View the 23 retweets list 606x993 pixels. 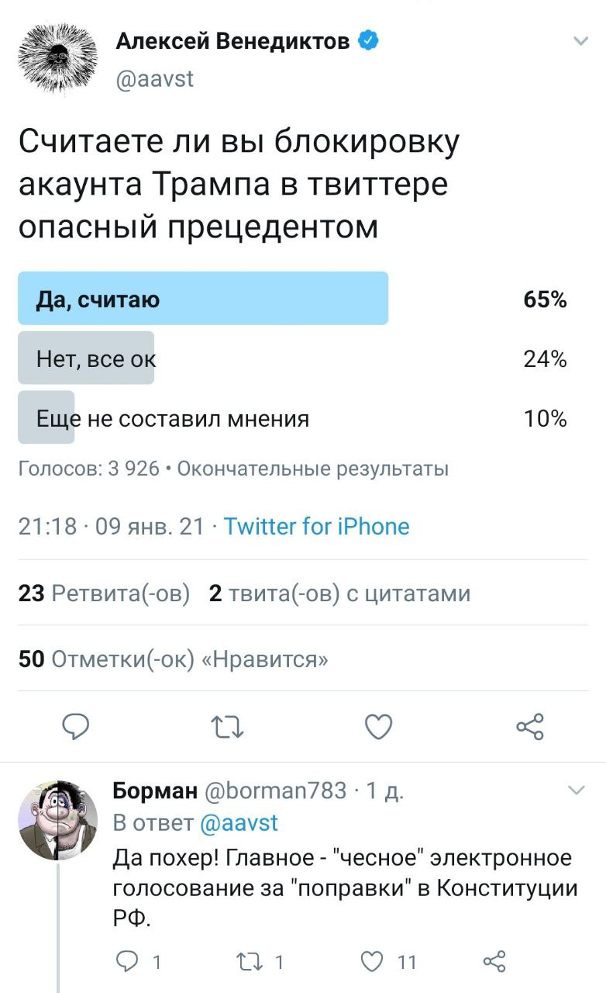[104, 593]
